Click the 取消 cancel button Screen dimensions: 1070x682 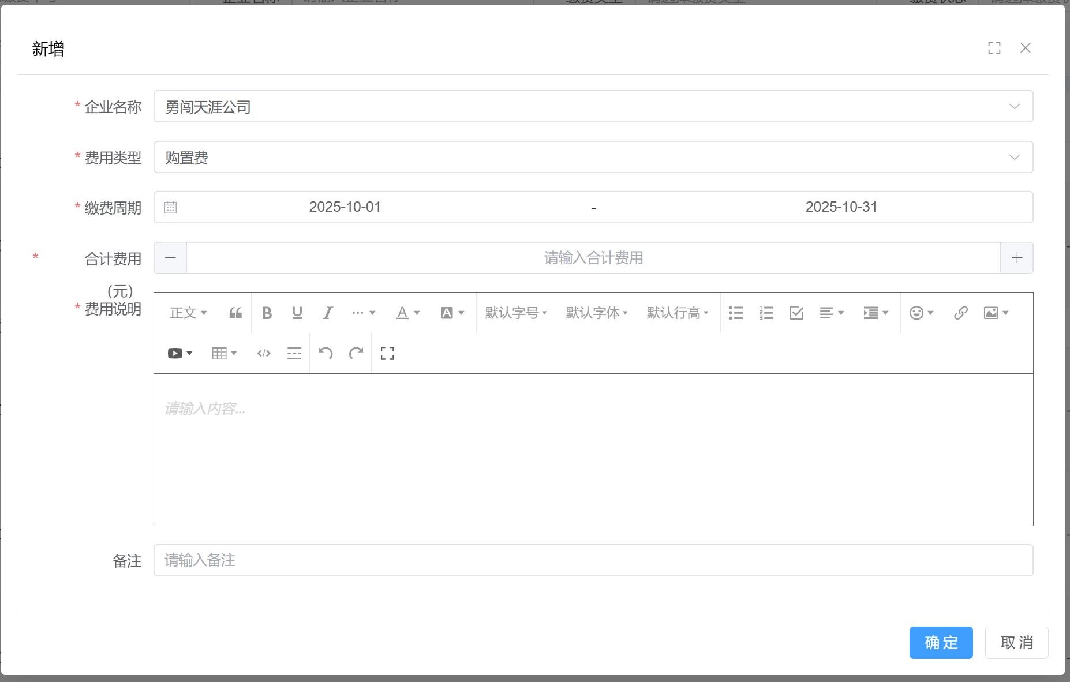point(1016,642)
